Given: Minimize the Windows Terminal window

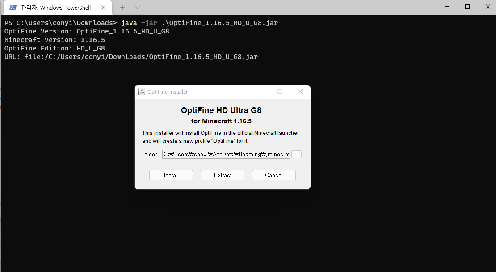Looking at the screenshot, I should (447, 7).
